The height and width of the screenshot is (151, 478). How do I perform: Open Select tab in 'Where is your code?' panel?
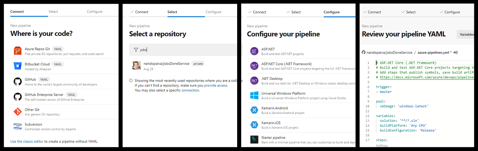point(53,12)
